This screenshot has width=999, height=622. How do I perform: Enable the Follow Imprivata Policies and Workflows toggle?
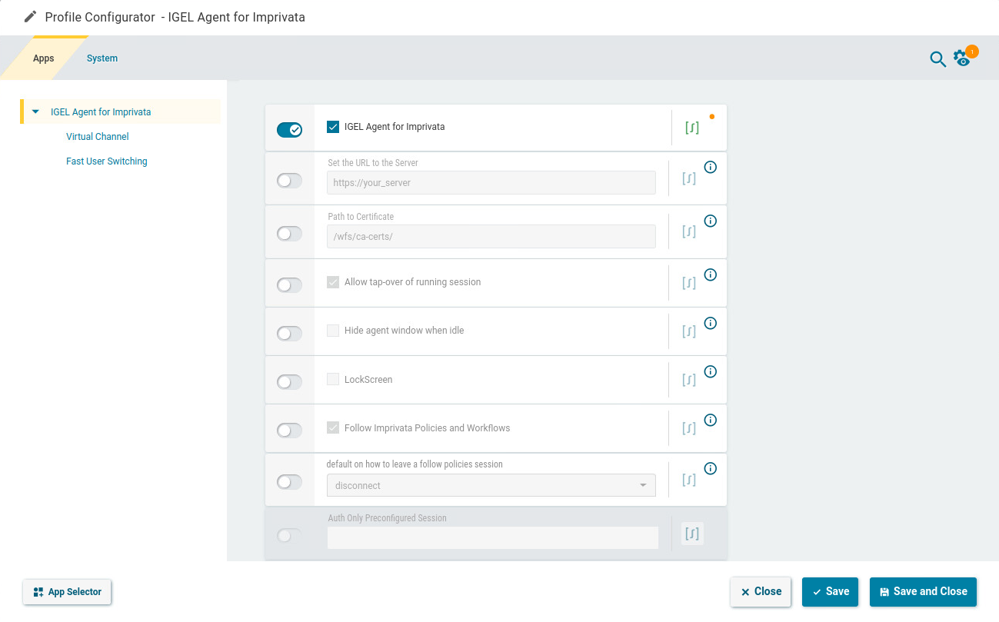point(289,431)
